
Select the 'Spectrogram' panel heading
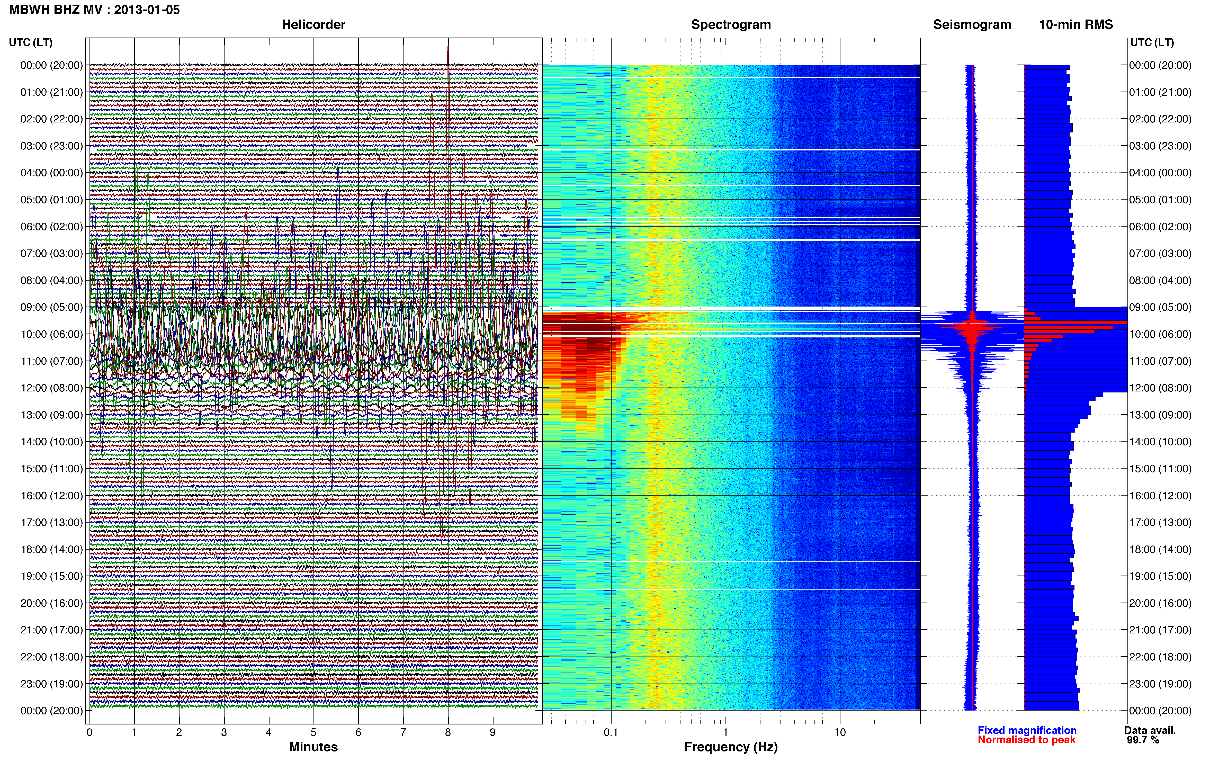(x=731, y=25)
